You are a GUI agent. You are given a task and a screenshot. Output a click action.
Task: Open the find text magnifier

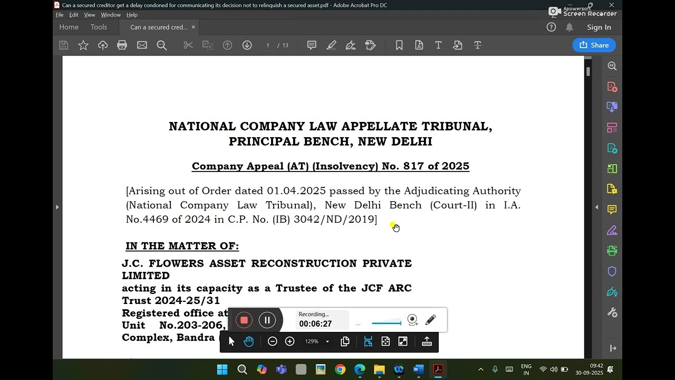pyautogui.click(x=162, y=45)
